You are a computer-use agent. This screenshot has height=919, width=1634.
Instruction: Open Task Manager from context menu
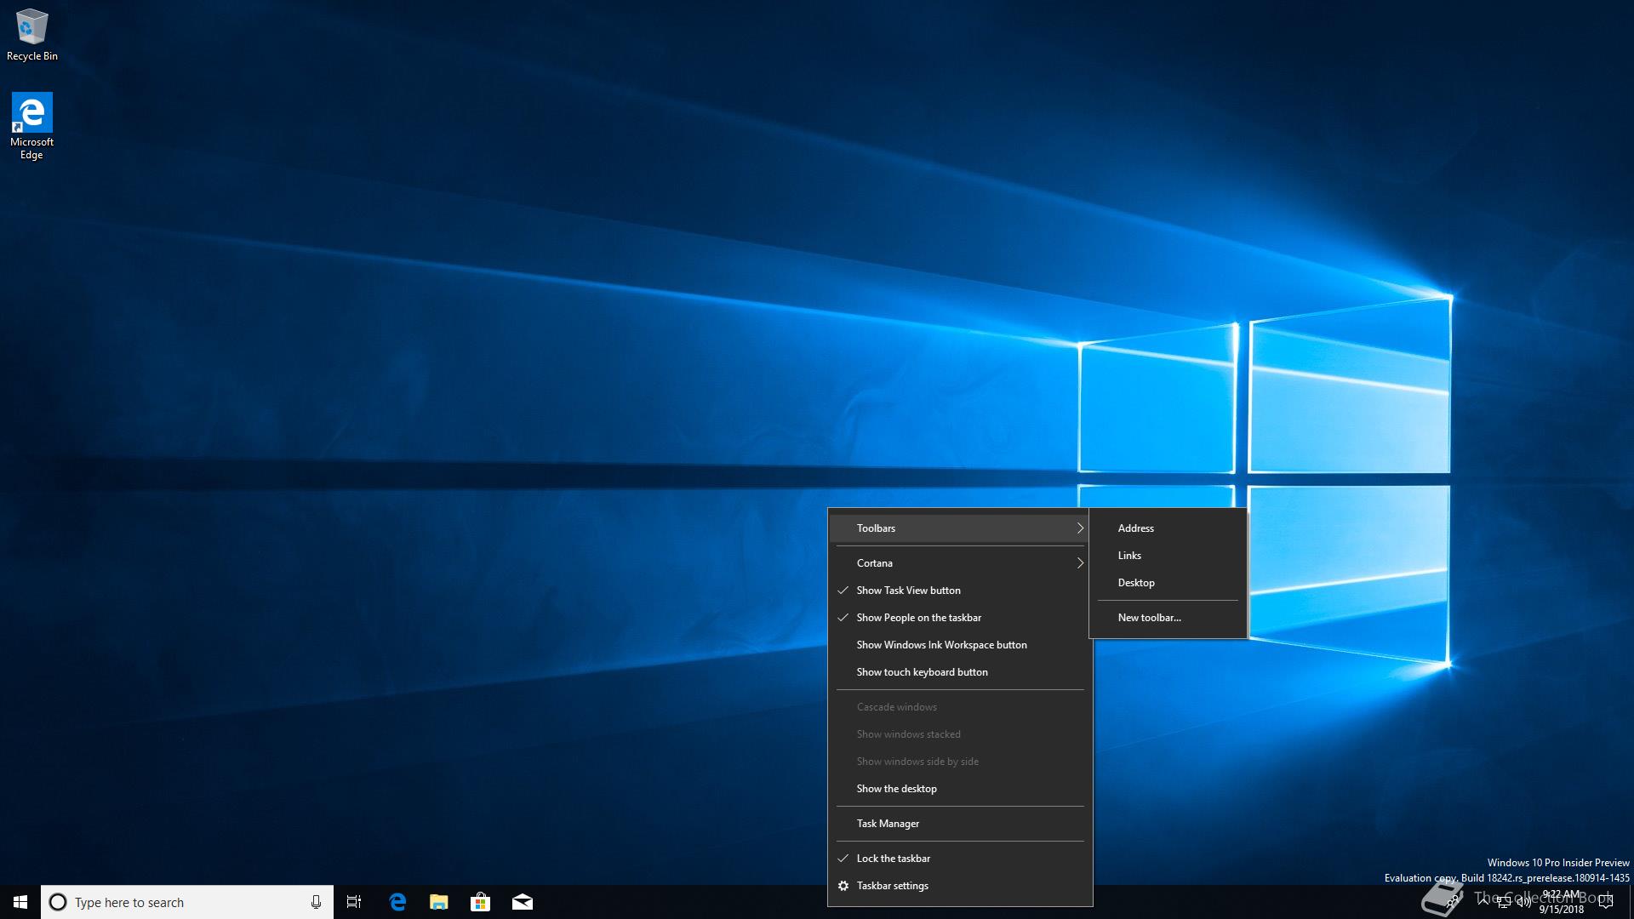(x=960, y=824)
